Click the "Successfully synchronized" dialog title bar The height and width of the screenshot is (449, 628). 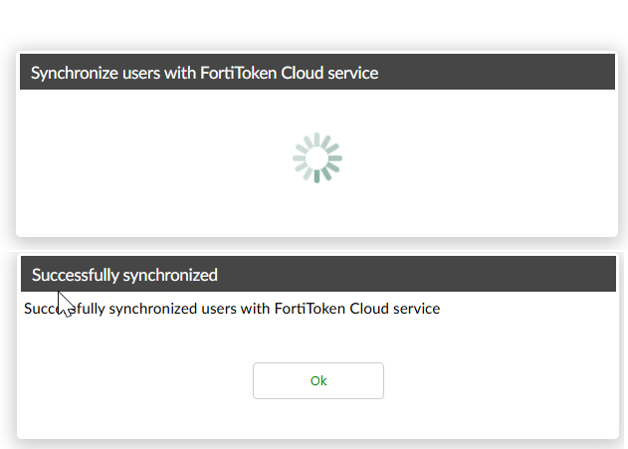(x=317, y=274)
